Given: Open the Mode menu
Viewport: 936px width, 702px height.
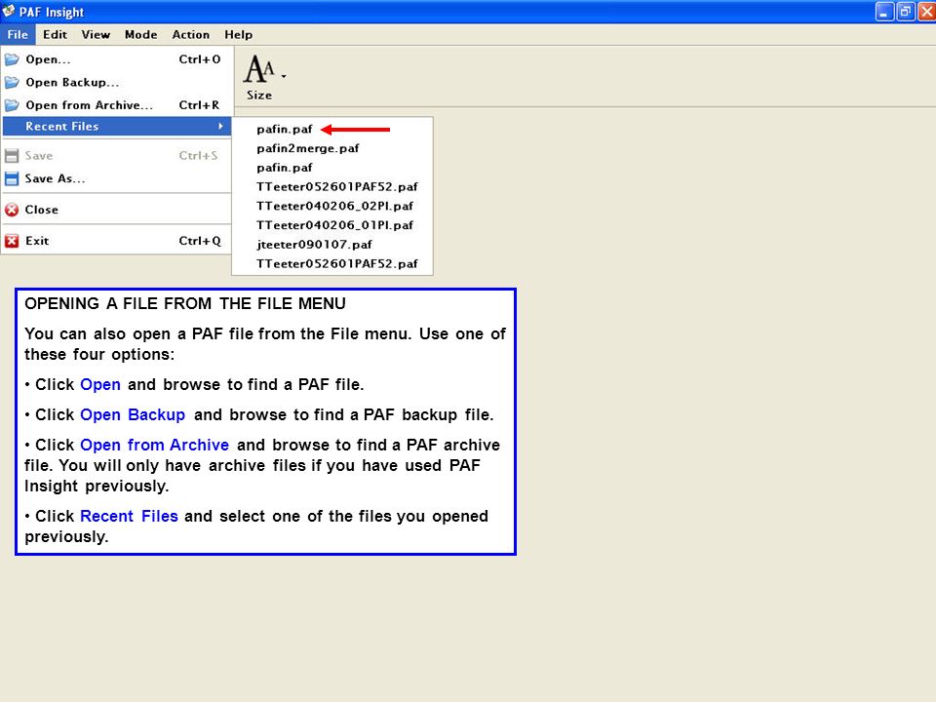Looking at the screenshot, I should (140, 35).
